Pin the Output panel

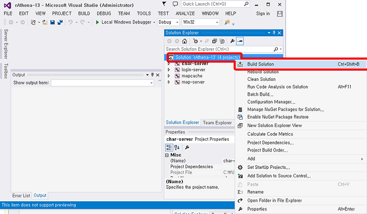click(152, 75)
